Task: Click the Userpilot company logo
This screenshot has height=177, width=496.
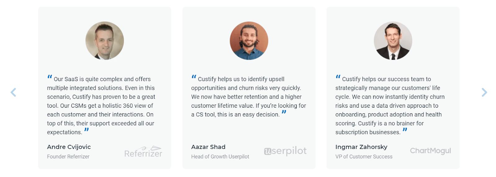Action: click(x=285, y=151)
